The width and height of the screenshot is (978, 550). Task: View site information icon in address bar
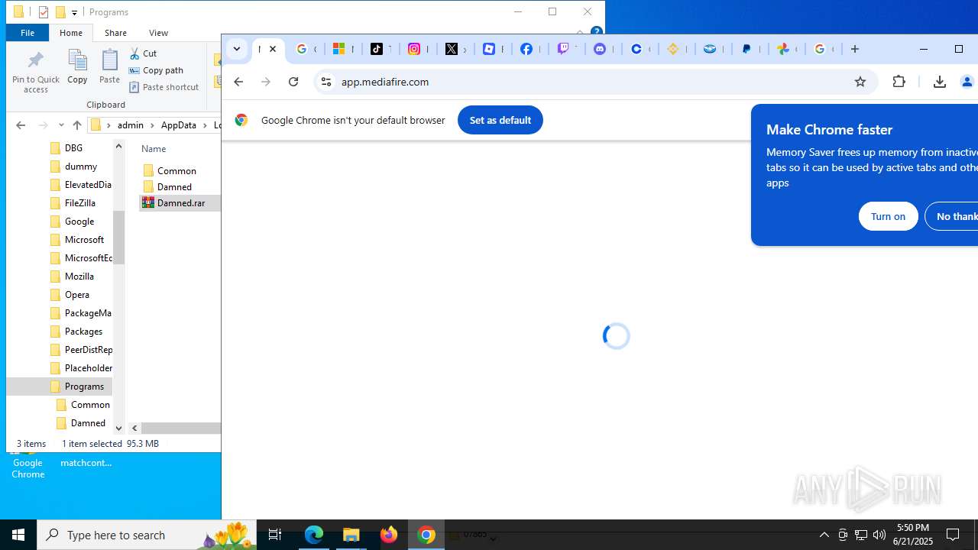[326, 82]
